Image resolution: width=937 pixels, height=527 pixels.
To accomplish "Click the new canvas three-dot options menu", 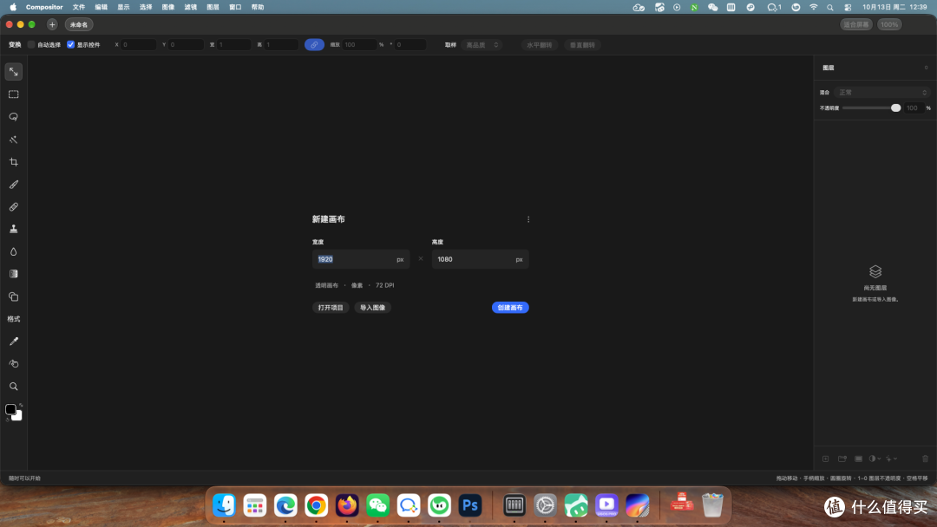I will point(528,219).
